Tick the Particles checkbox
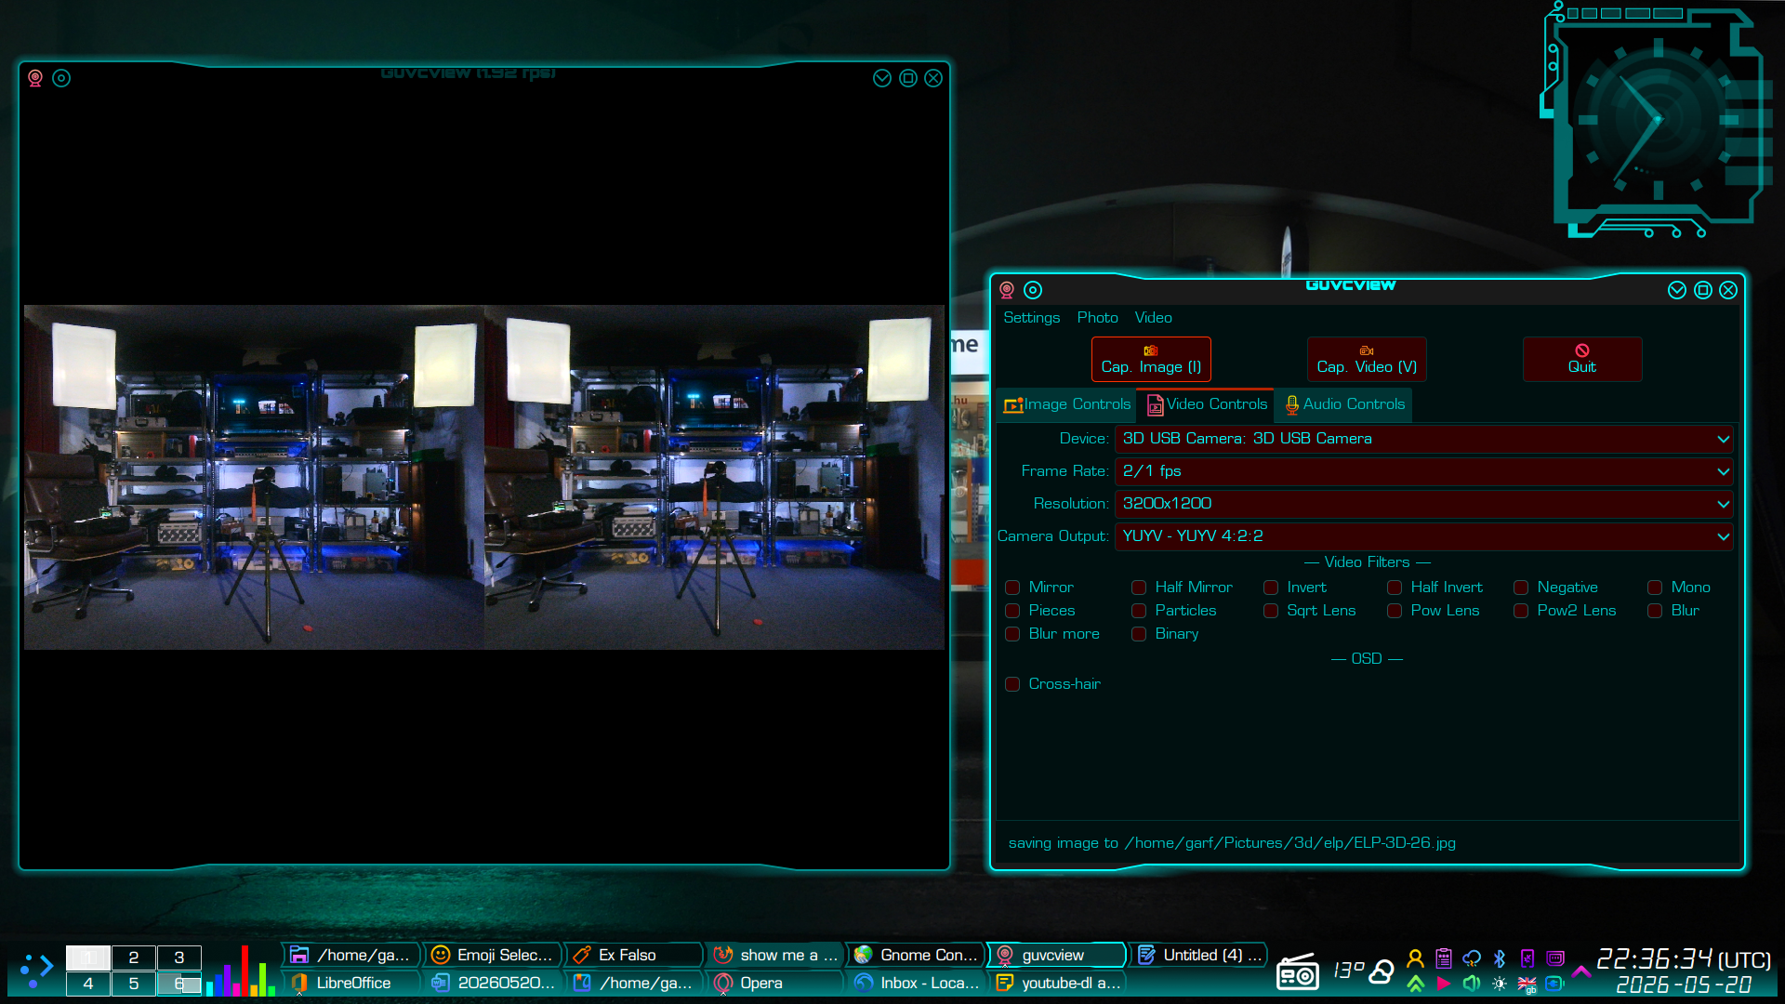Image resolution: width=1785 pixels, height=1004 pixels. [1139, 611]
